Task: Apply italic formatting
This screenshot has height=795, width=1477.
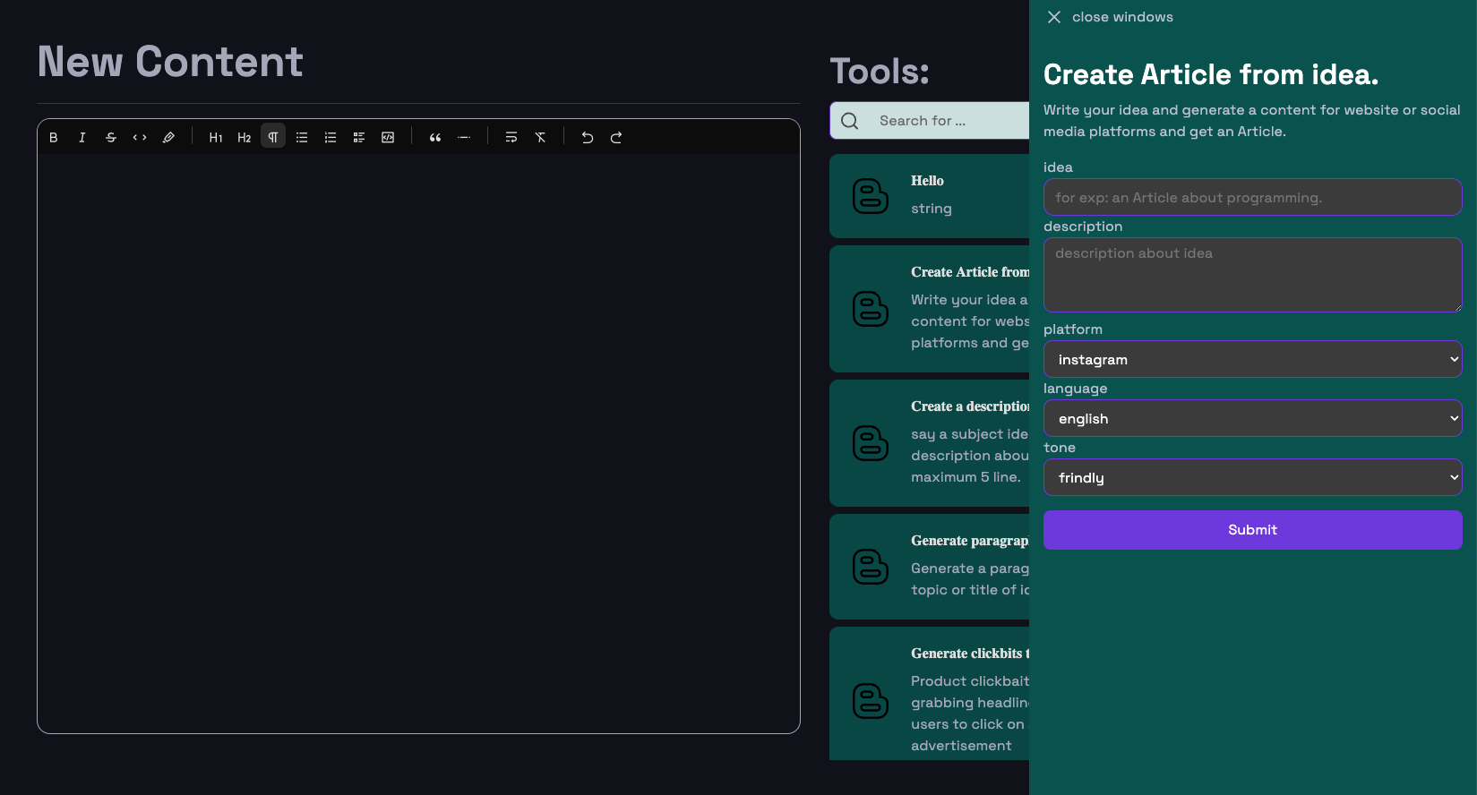Action: point(82,138)
